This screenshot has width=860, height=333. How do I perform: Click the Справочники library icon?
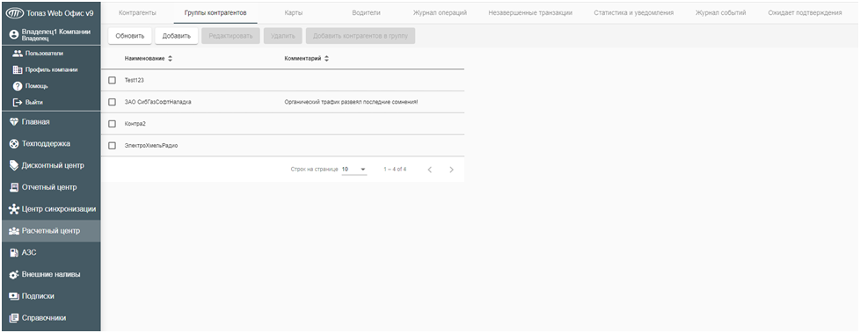click(x=14, y=318)
